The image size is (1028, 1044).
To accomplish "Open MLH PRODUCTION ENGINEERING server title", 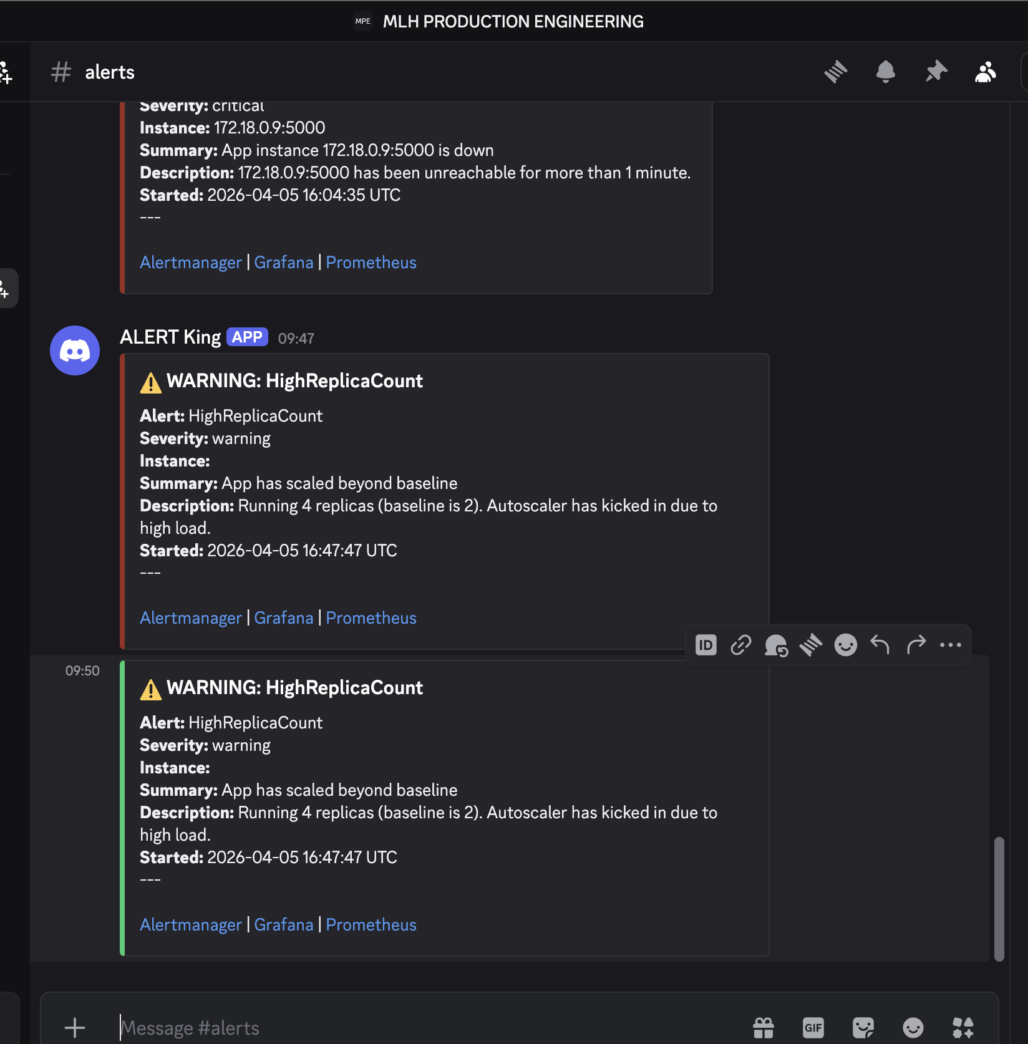I will coord(513,21).
